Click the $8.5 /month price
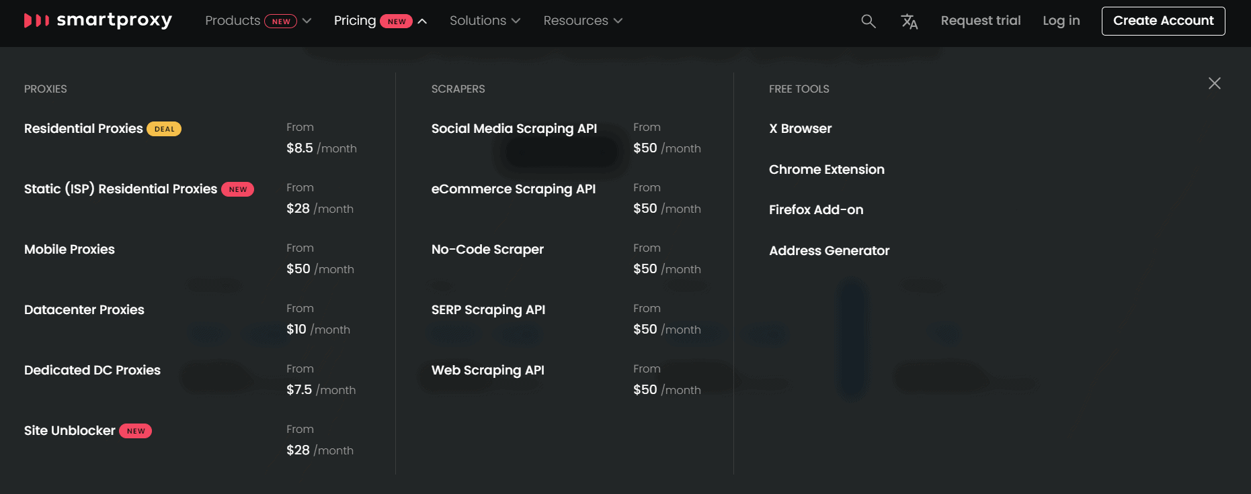 (x=321, y=148)
